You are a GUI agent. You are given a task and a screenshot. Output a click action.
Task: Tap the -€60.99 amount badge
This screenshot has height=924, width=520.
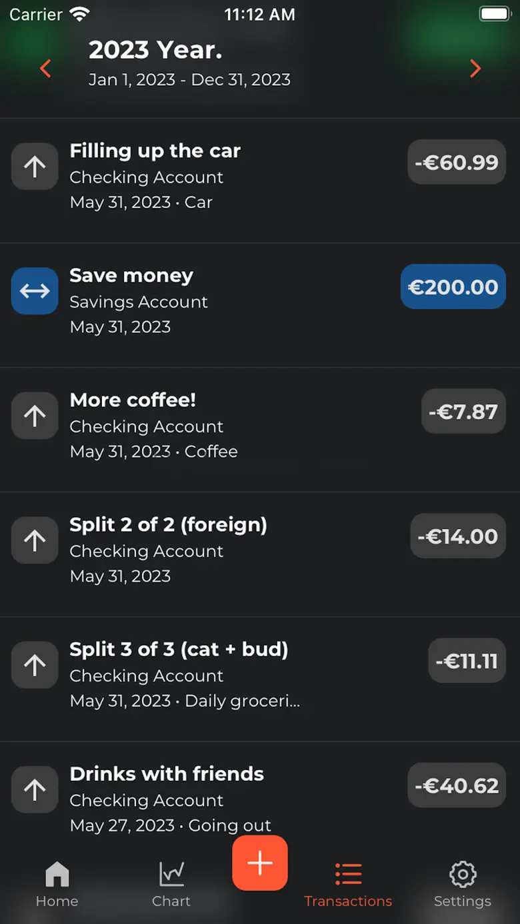point(457,162)
